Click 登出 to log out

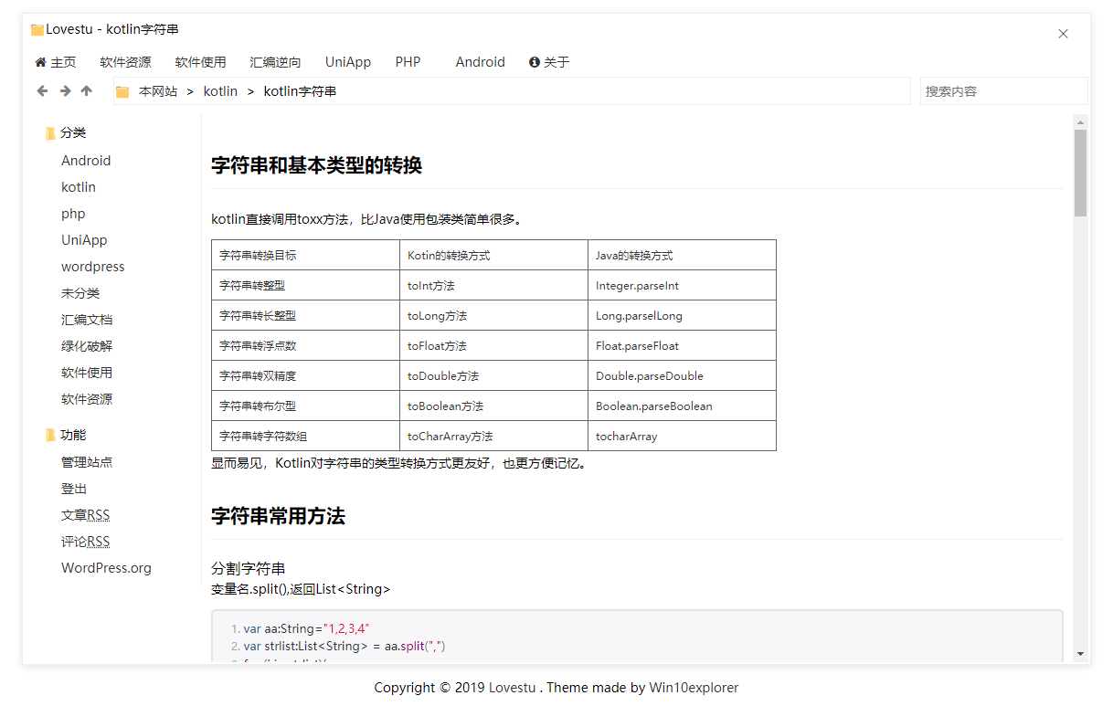coord(73,488)
